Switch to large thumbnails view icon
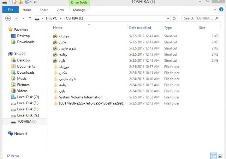 (220, 156)
